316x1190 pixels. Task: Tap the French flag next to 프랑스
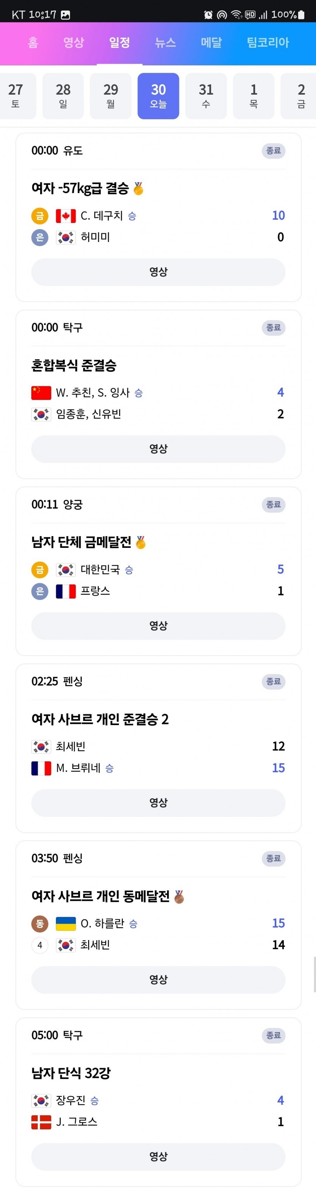pyautogui.click(x=65, y=591)
